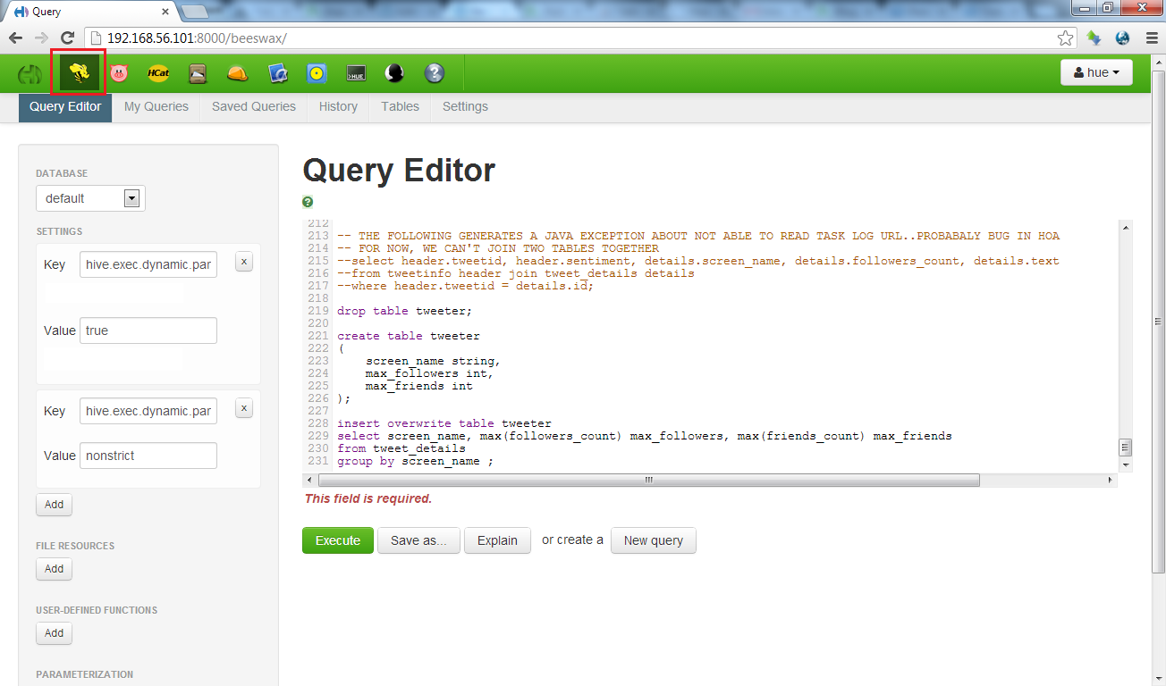
Task: Click the 'group by screen_name ;' line
Action: click(x=415, y=461)
